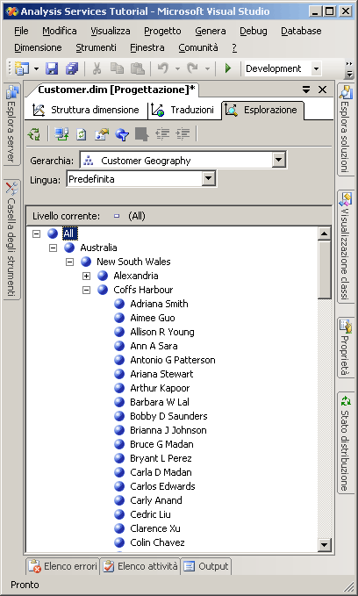Open the Lingua Predefinita dropdown
The width and height of the screenshot is (358, 596).
209,178
